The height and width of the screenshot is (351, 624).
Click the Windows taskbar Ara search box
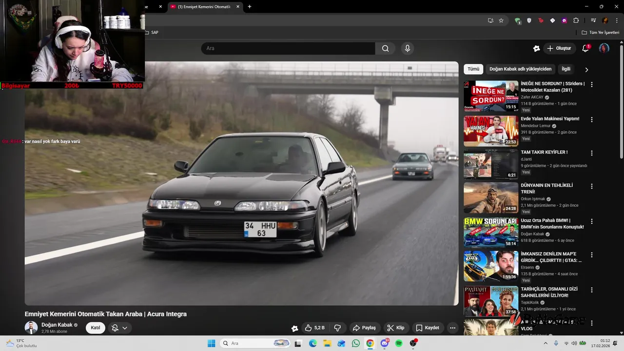click(255, 343)
